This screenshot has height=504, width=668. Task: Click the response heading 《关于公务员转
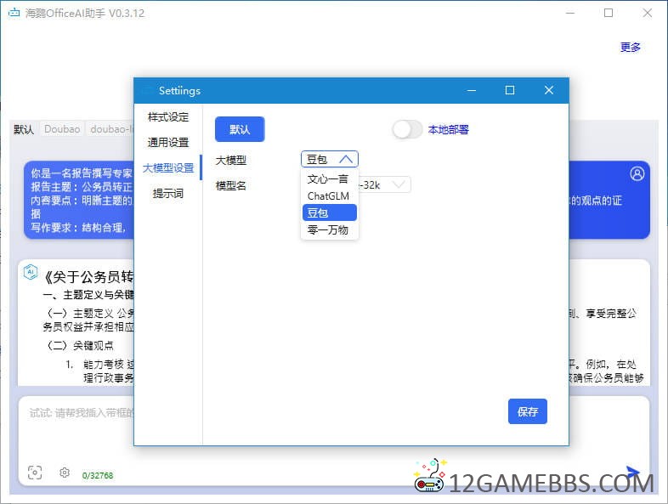(x=88, y=277)
